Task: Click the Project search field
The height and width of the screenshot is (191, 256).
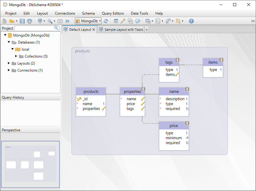Action: [35, 28]
